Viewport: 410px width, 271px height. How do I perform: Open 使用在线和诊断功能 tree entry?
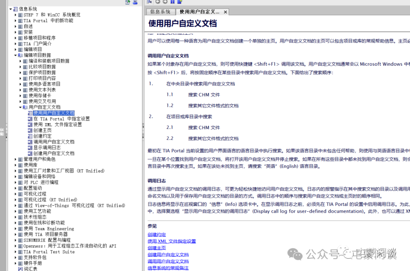coord(44,223)
